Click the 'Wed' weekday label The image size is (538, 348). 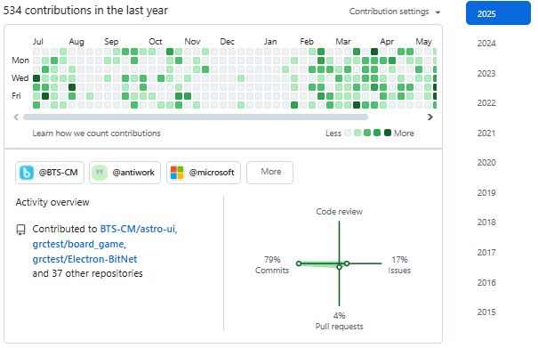pyautogui.click(x=20, y=78)
